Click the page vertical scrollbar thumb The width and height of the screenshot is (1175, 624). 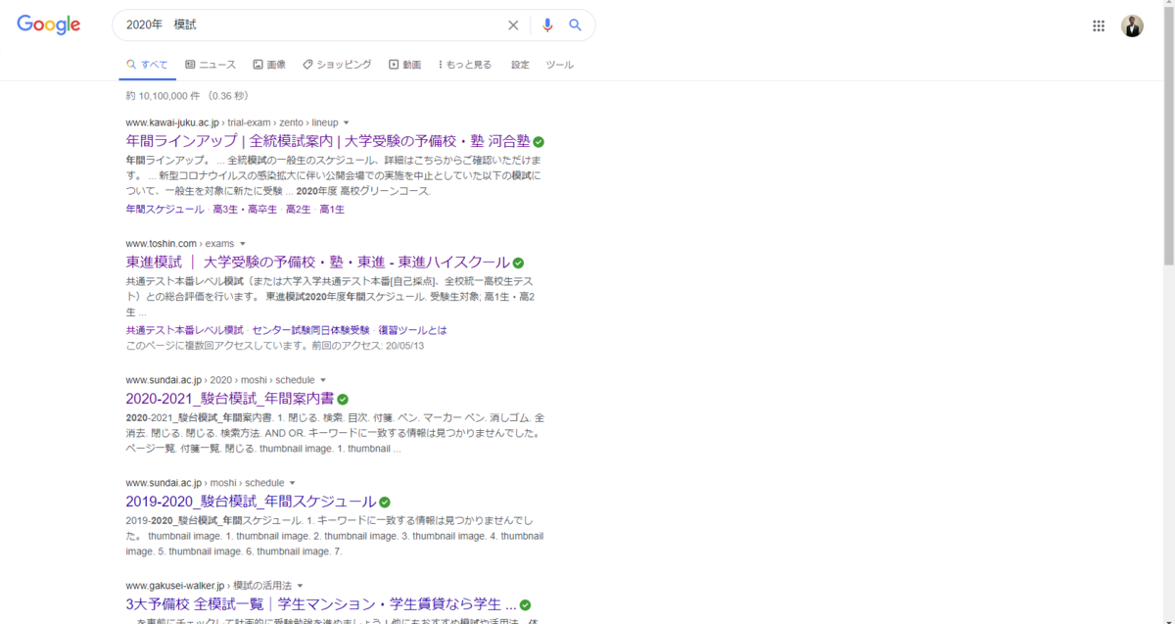[1168, 137]
